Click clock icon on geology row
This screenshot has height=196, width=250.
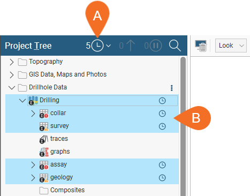coord(162,178)
